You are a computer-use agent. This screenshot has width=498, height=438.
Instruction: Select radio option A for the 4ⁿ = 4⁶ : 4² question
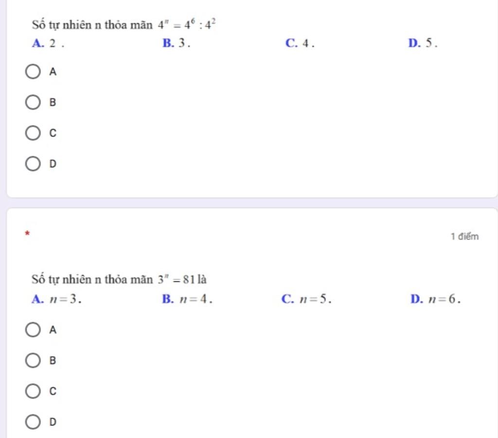tap(33, 71)
